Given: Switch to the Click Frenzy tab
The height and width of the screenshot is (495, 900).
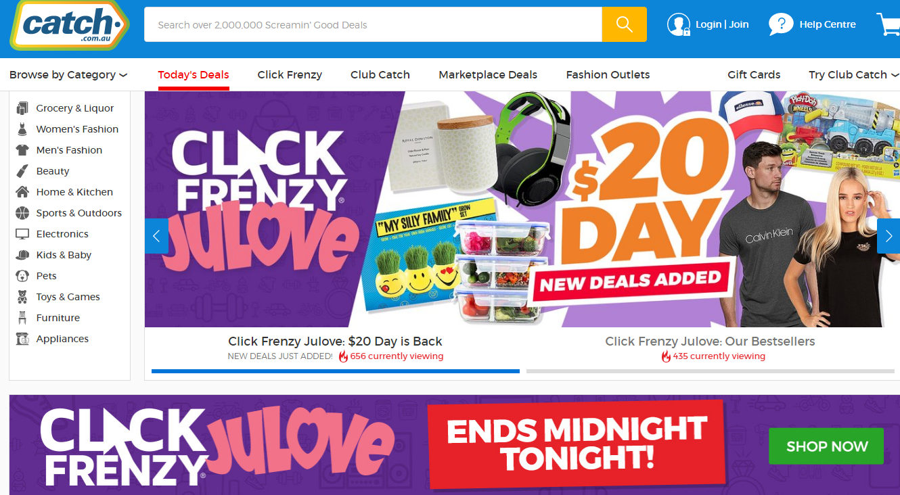Looking at the screenshot, I should (x=290, y=75).
